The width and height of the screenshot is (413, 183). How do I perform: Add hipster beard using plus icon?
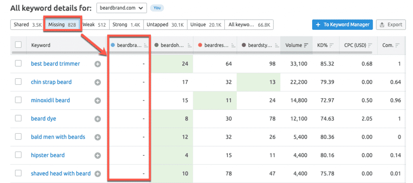98,156
